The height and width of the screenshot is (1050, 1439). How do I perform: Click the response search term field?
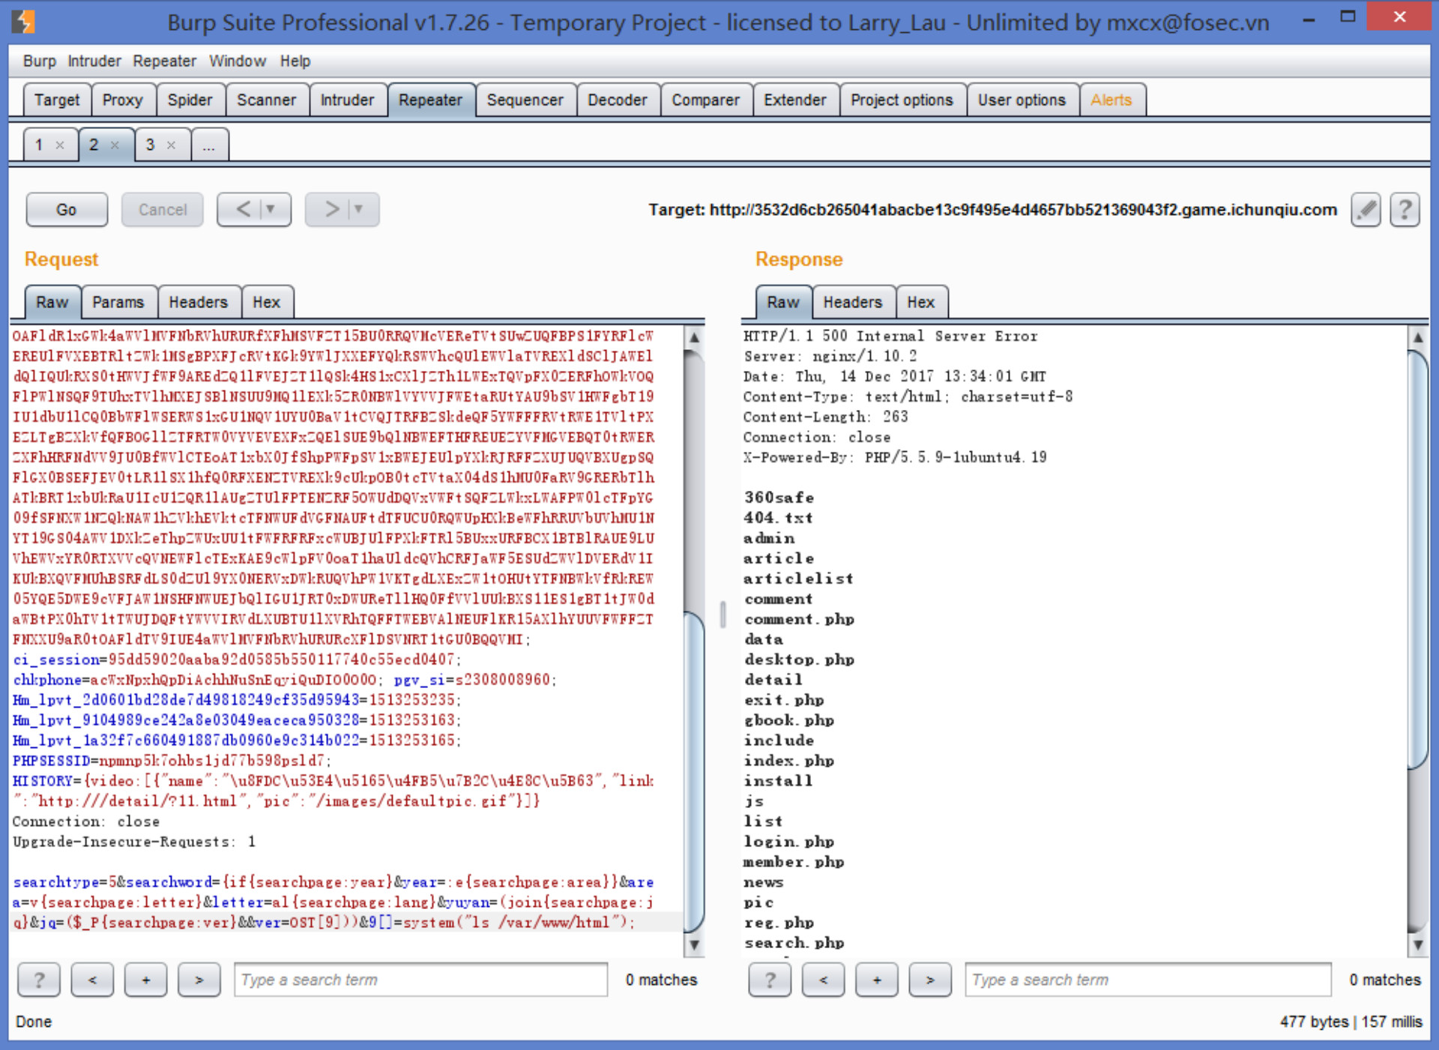[1147, 980]
